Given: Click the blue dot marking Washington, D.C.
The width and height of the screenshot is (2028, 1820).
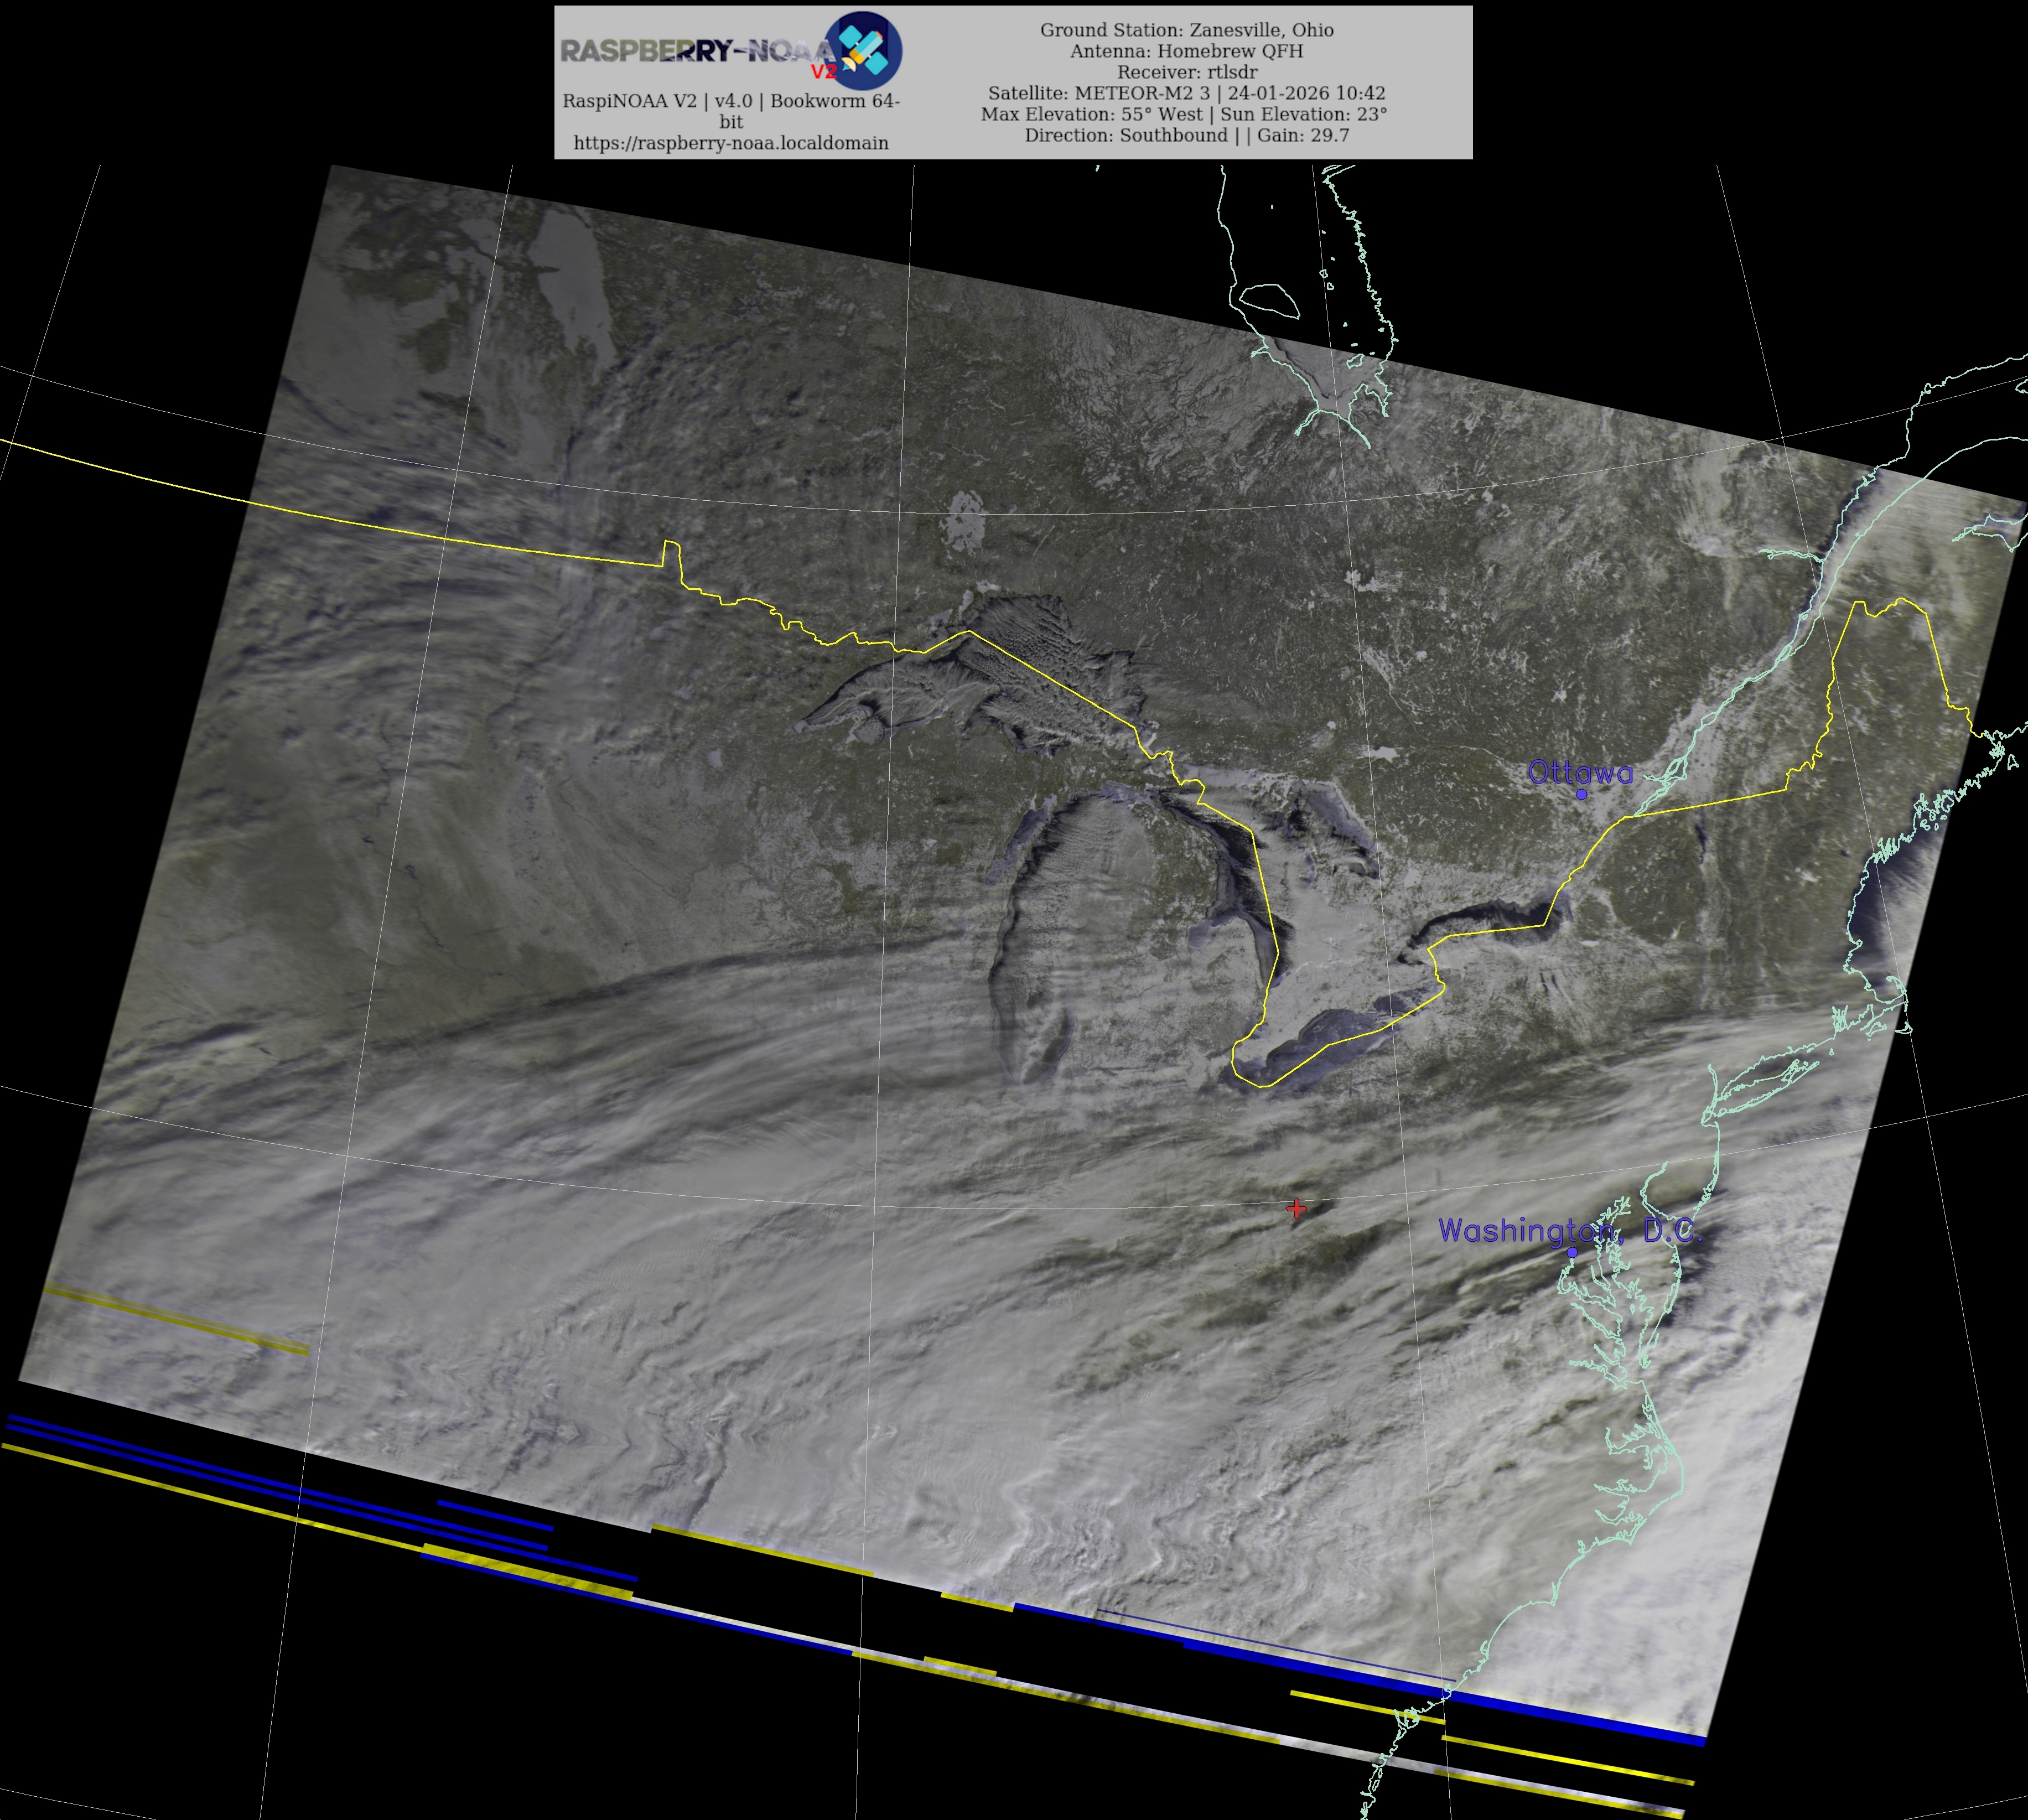Looking at the screenshot, I should [1572, 1252].
